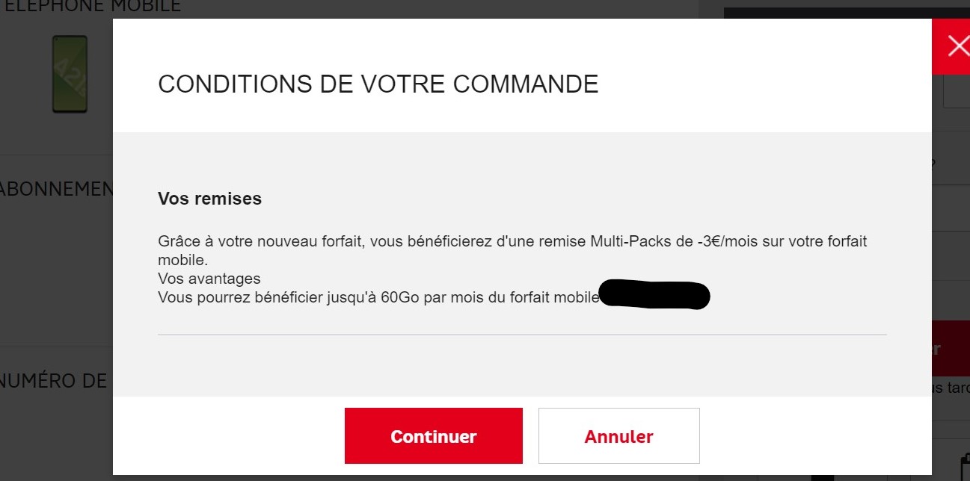This screenshot has height=481, width=970.
Task: Click the 'ÉLÉPHONE MOBILE' section heading behind the dialog
Action: pyautogui.click(x=90, y=7)
